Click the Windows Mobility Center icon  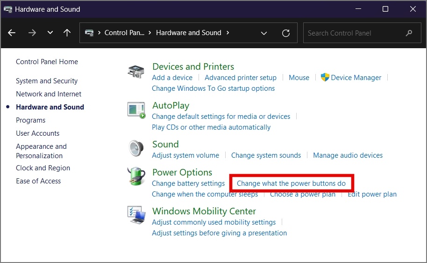136,215
